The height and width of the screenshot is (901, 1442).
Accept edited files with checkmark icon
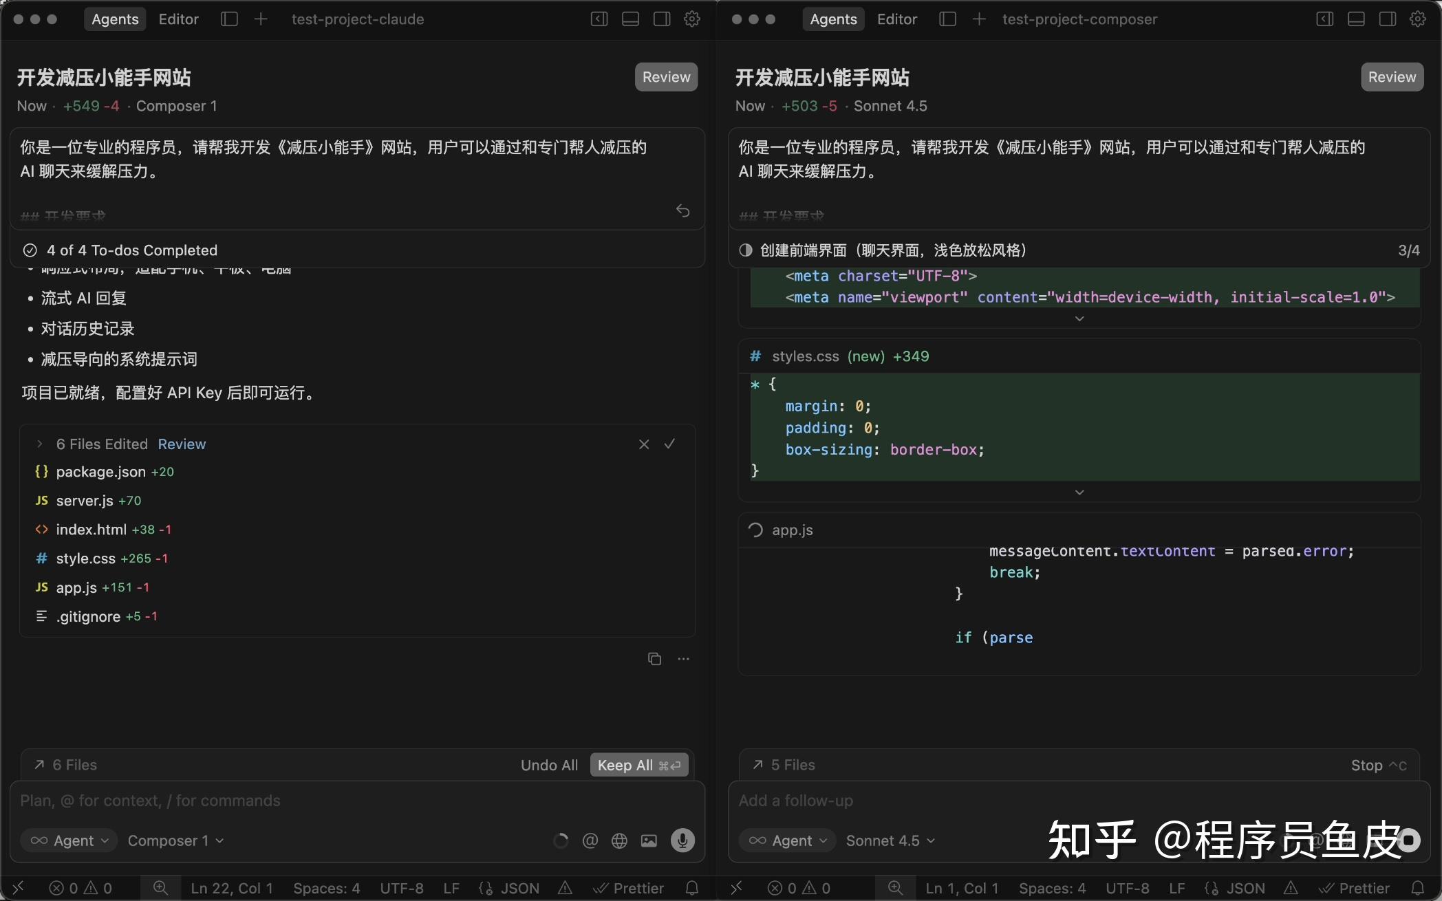point(669,444)
